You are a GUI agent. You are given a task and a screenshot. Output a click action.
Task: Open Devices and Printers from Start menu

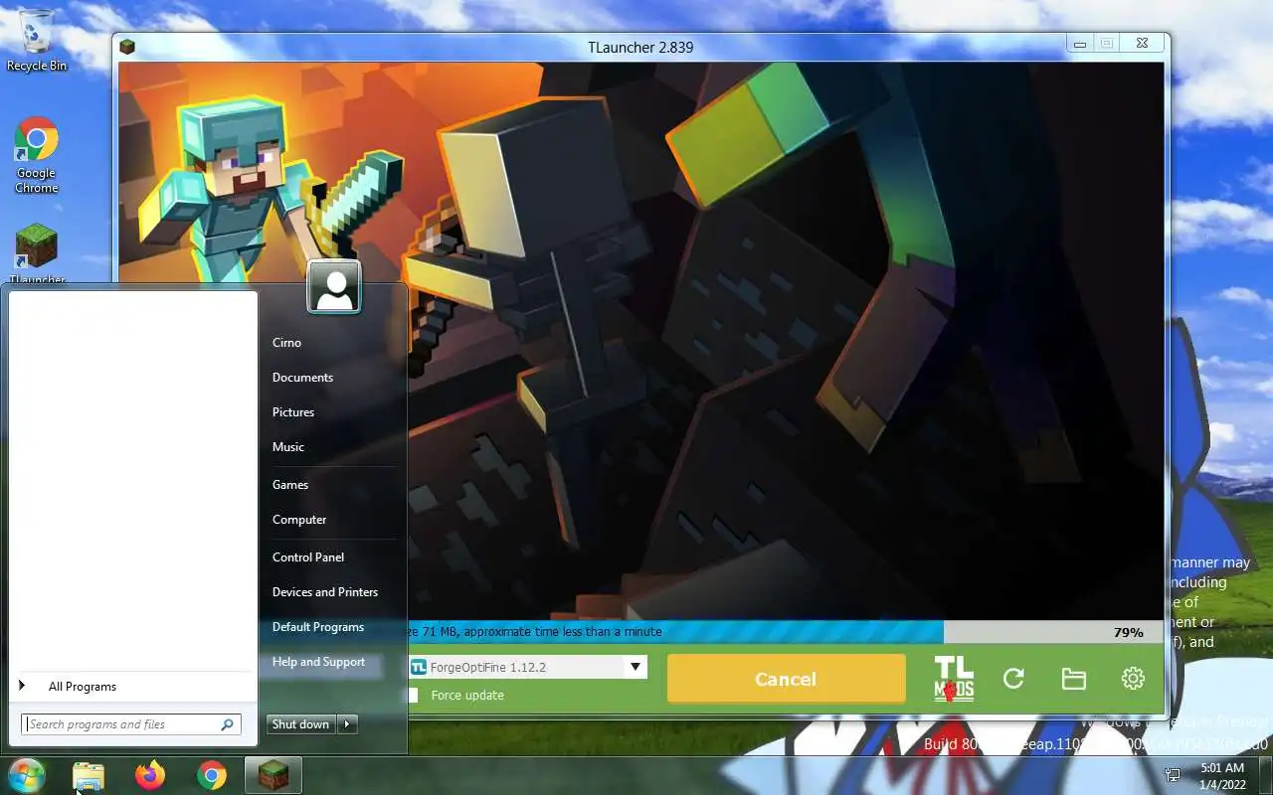[x=325, y=591]
